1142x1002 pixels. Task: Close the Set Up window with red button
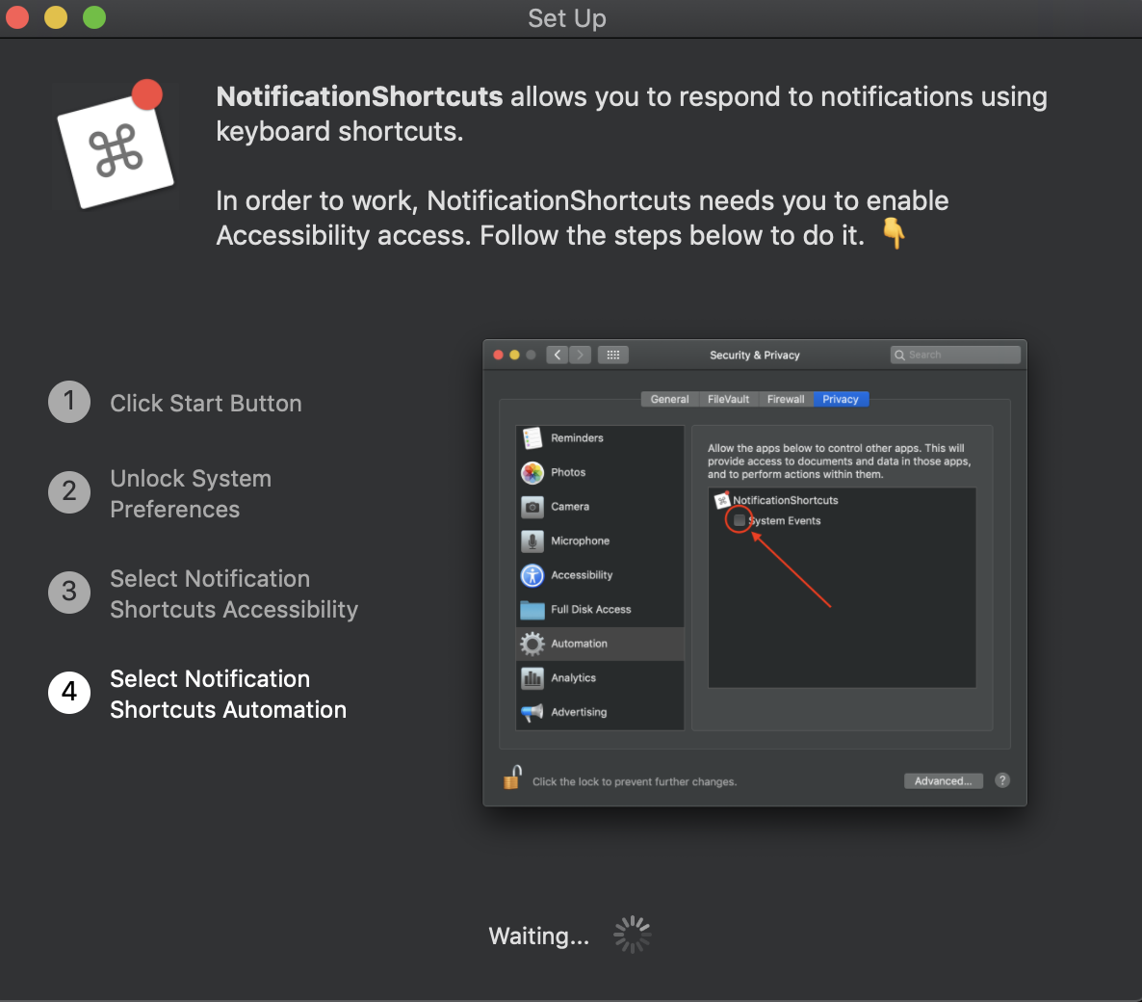point(17,16)
